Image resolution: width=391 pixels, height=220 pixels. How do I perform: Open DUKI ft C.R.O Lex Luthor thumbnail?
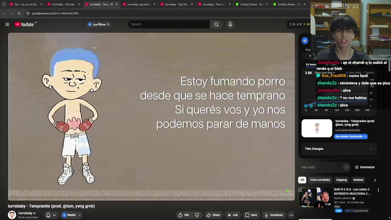click(x=315, y=197)
